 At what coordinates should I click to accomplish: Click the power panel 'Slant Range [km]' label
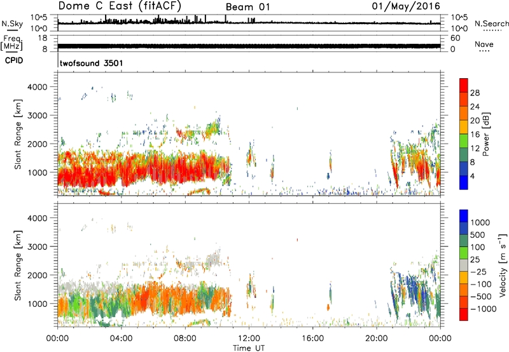coord(18,134)
